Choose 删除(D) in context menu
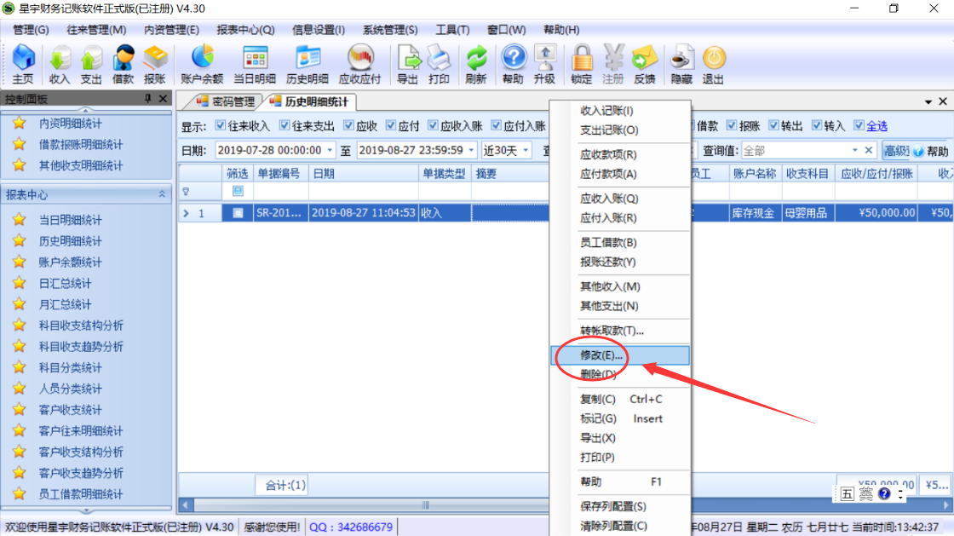954x536 pixels. click(620, 375)
